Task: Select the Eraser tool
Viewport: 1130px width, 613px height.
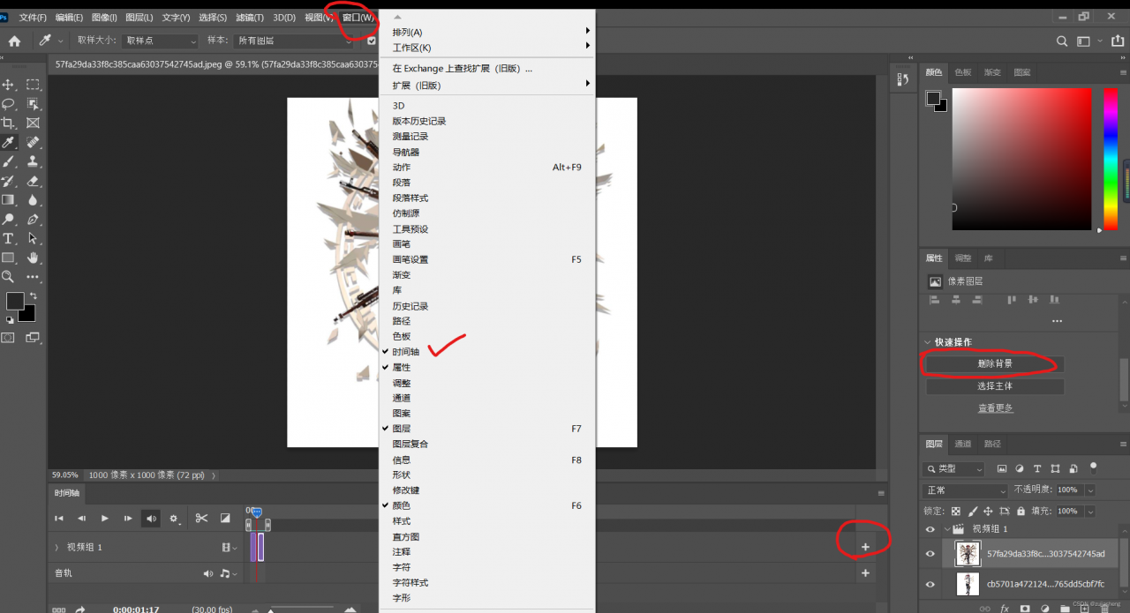Action: coord(33,181)
